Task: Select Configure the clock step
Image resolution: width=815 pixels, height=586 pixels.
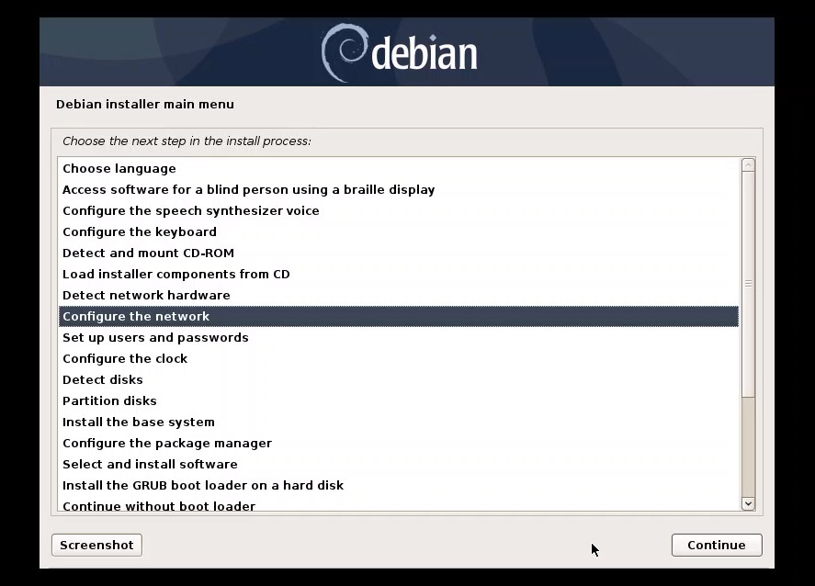Action: (x=125, y=358)
